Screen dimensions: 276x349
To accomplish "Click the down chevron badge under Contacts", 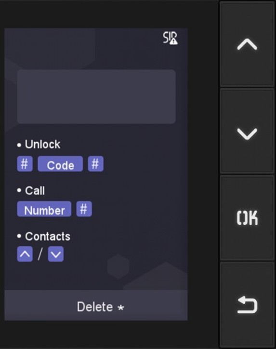I will 55,254.
